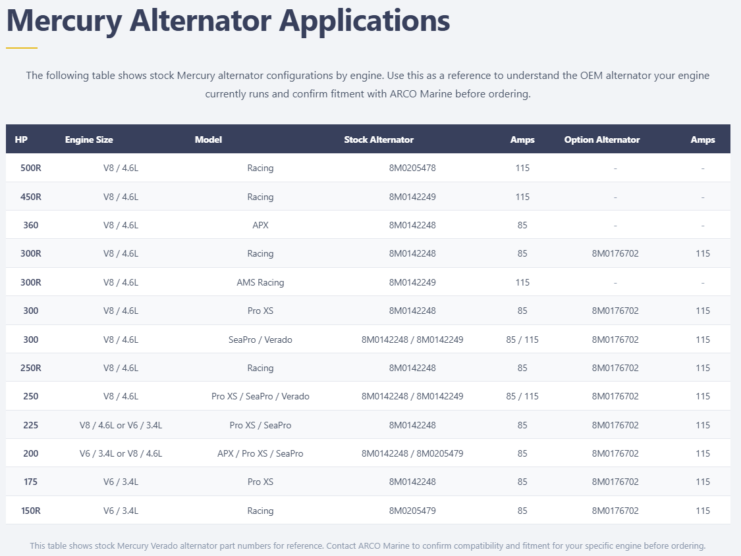Viewport: 741px width, 556px height.
Task: Click the Engine Size column header
Action: pyautogui.click(x=89, y=139)
